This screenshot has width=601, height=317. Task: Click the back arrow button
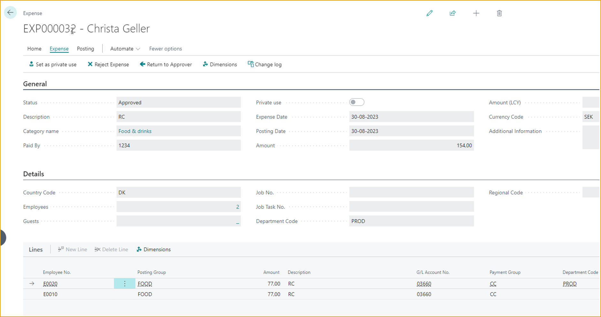point(10,13)
